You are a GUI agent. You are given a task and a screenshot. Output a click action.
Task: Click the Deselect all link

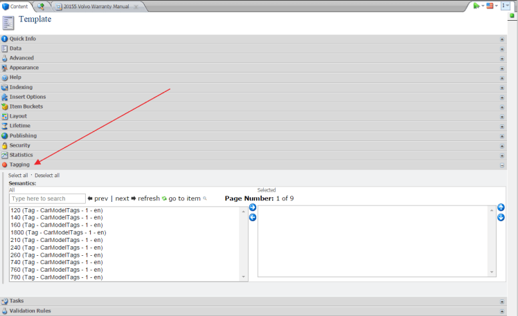47,176
